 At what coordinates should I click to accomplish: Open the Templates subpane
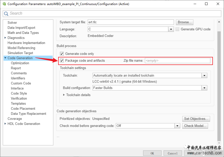(x=18, y=103)
